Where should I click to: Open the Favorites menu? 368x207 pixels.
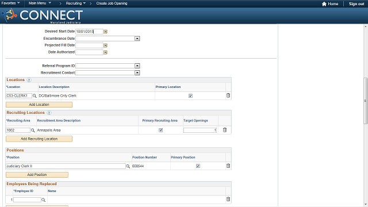10,3
